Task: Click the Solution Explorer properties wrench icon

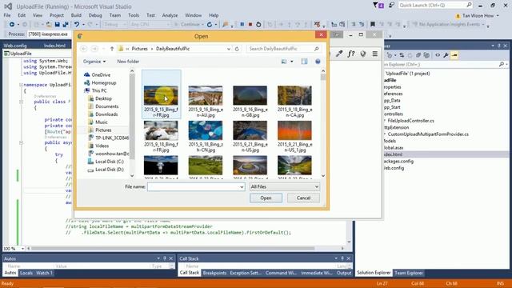Action: 446,55
